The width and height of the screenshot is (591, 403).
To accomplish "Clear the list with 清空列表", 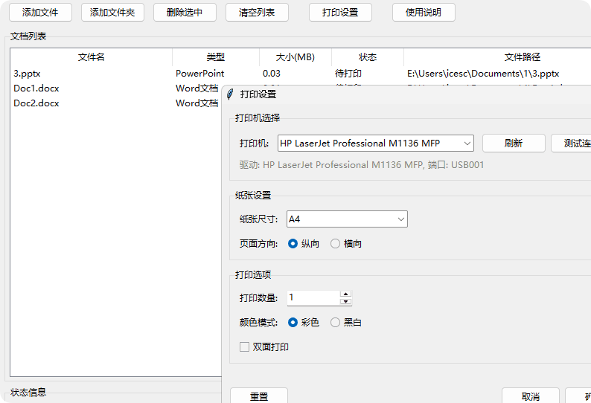I will click(257, 13).
